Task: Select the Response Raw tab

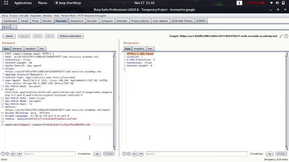Action: coord(128,49)
